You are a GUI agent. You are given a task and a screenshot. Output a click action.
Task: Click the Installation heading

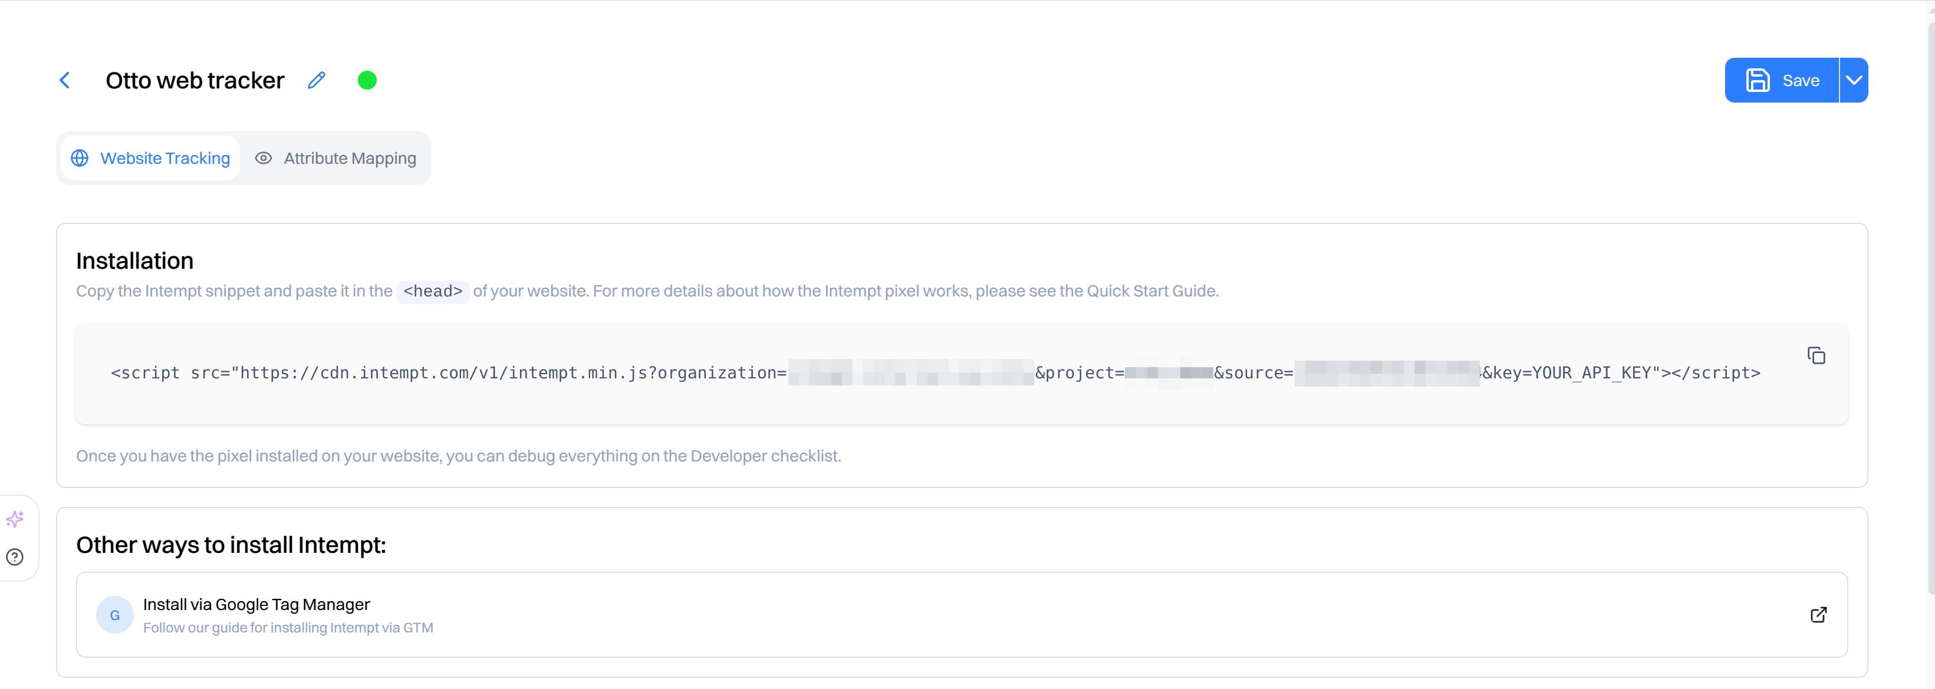point(134,261)
